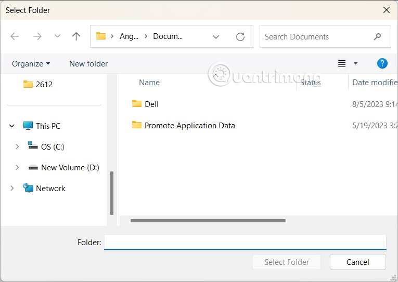Expand the address bar path dropdown

pos(216,36)
